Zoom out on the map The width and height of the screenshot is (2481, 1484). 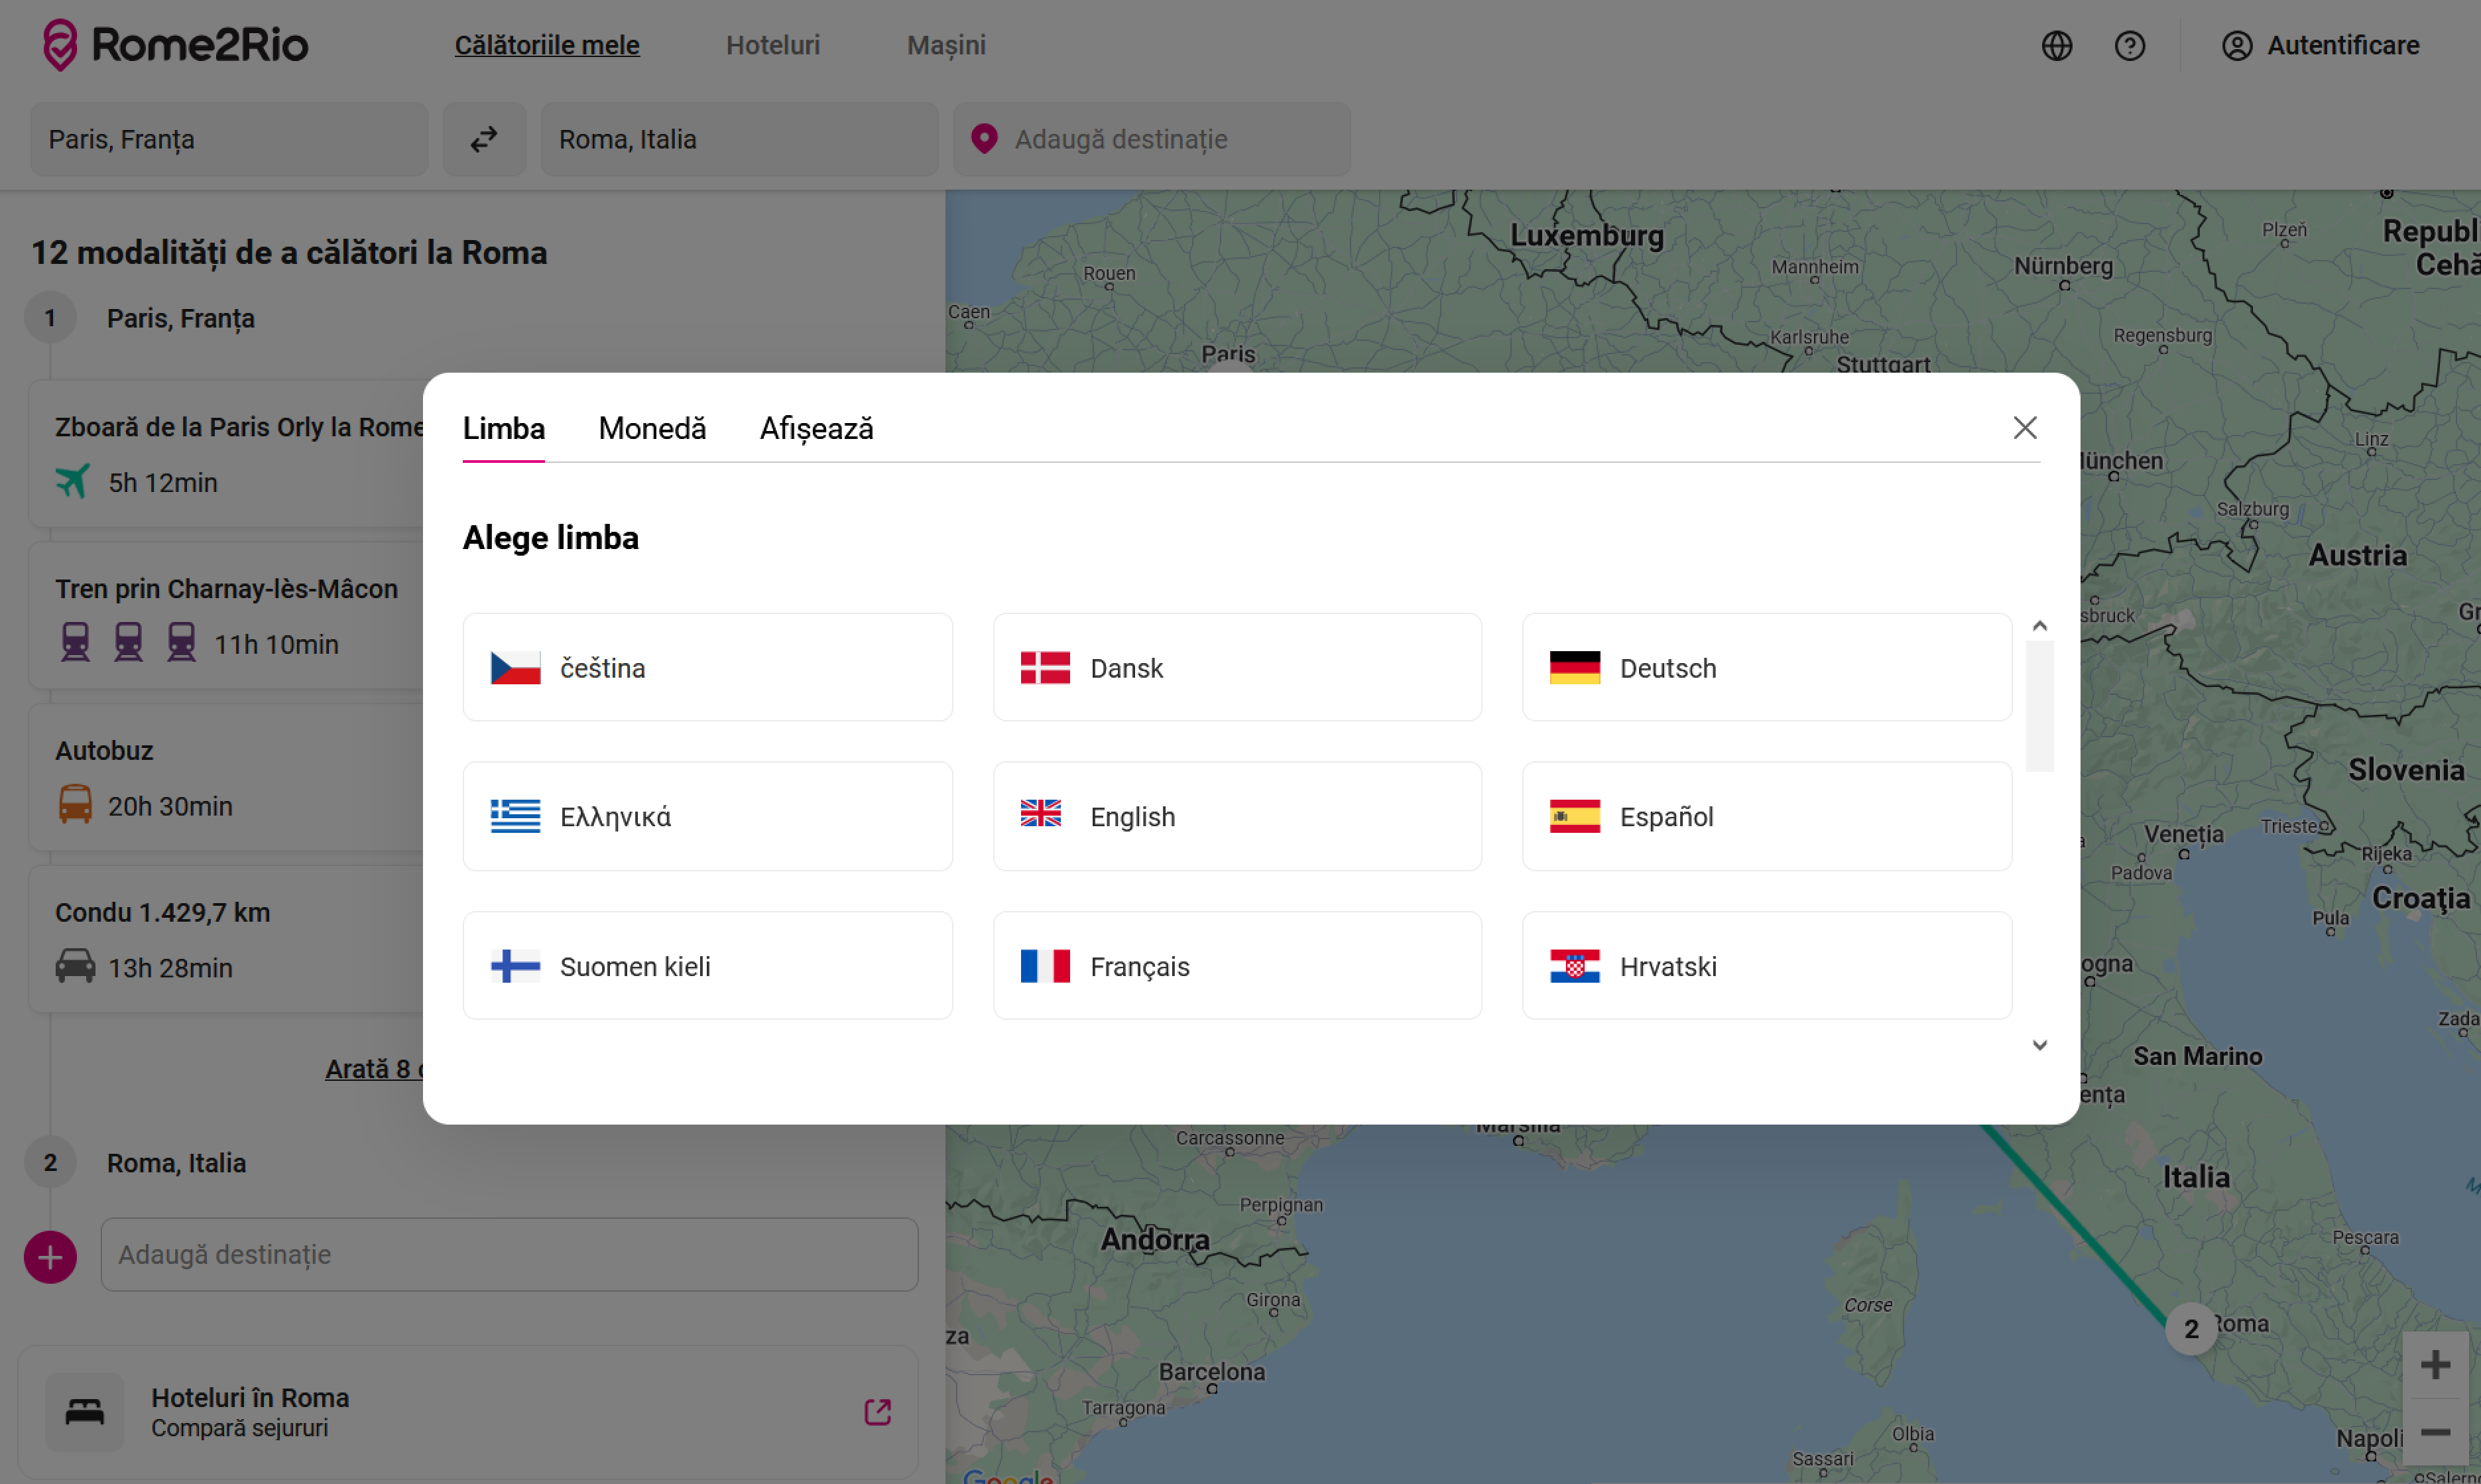click(2435, 1432)
